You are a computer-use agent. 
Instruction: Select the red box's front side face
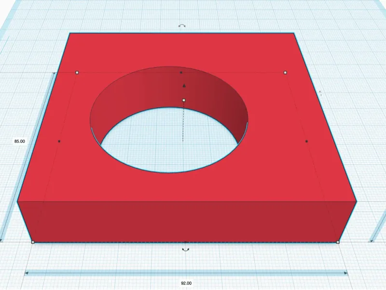[x=187, y=221]
